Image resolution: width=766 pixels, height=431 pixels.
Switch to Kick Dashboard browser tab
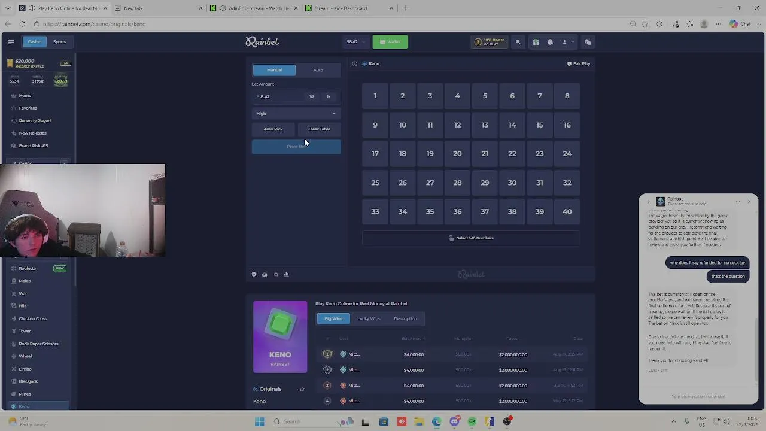(349, 8)
